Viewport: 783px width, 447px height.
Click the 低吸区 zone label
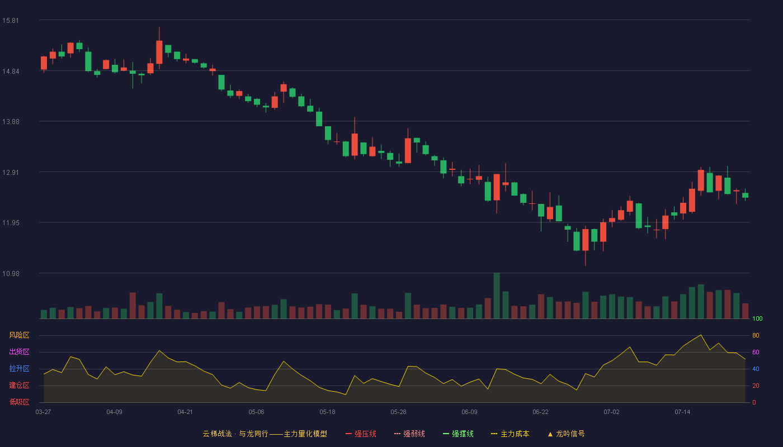pos(19,402)
